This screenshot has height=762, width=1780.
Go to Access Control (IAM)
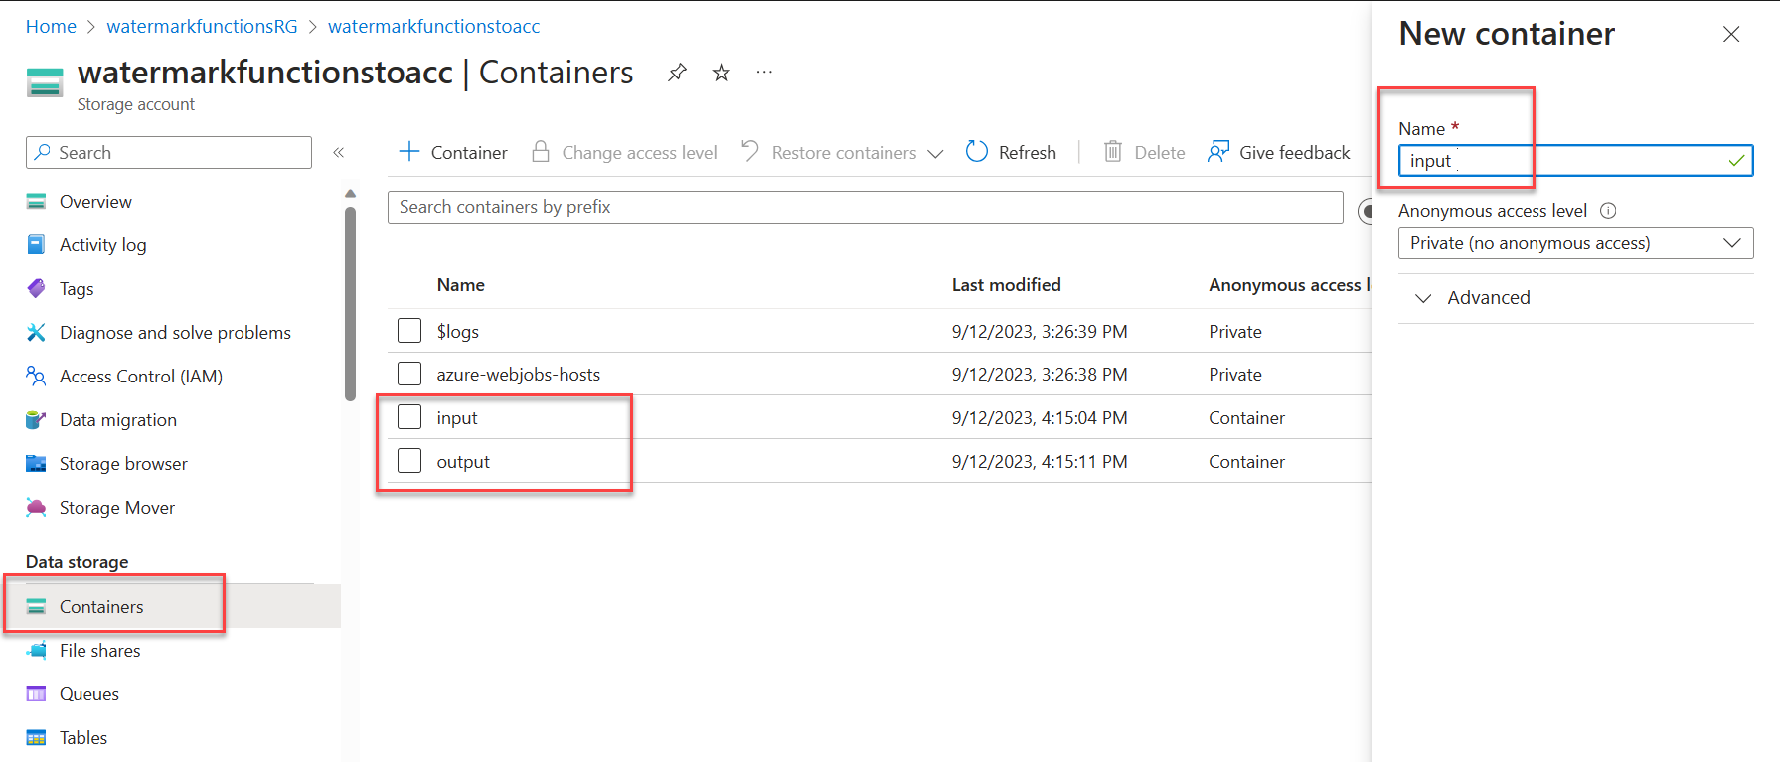pyautogui.click(x=141, y=377)
